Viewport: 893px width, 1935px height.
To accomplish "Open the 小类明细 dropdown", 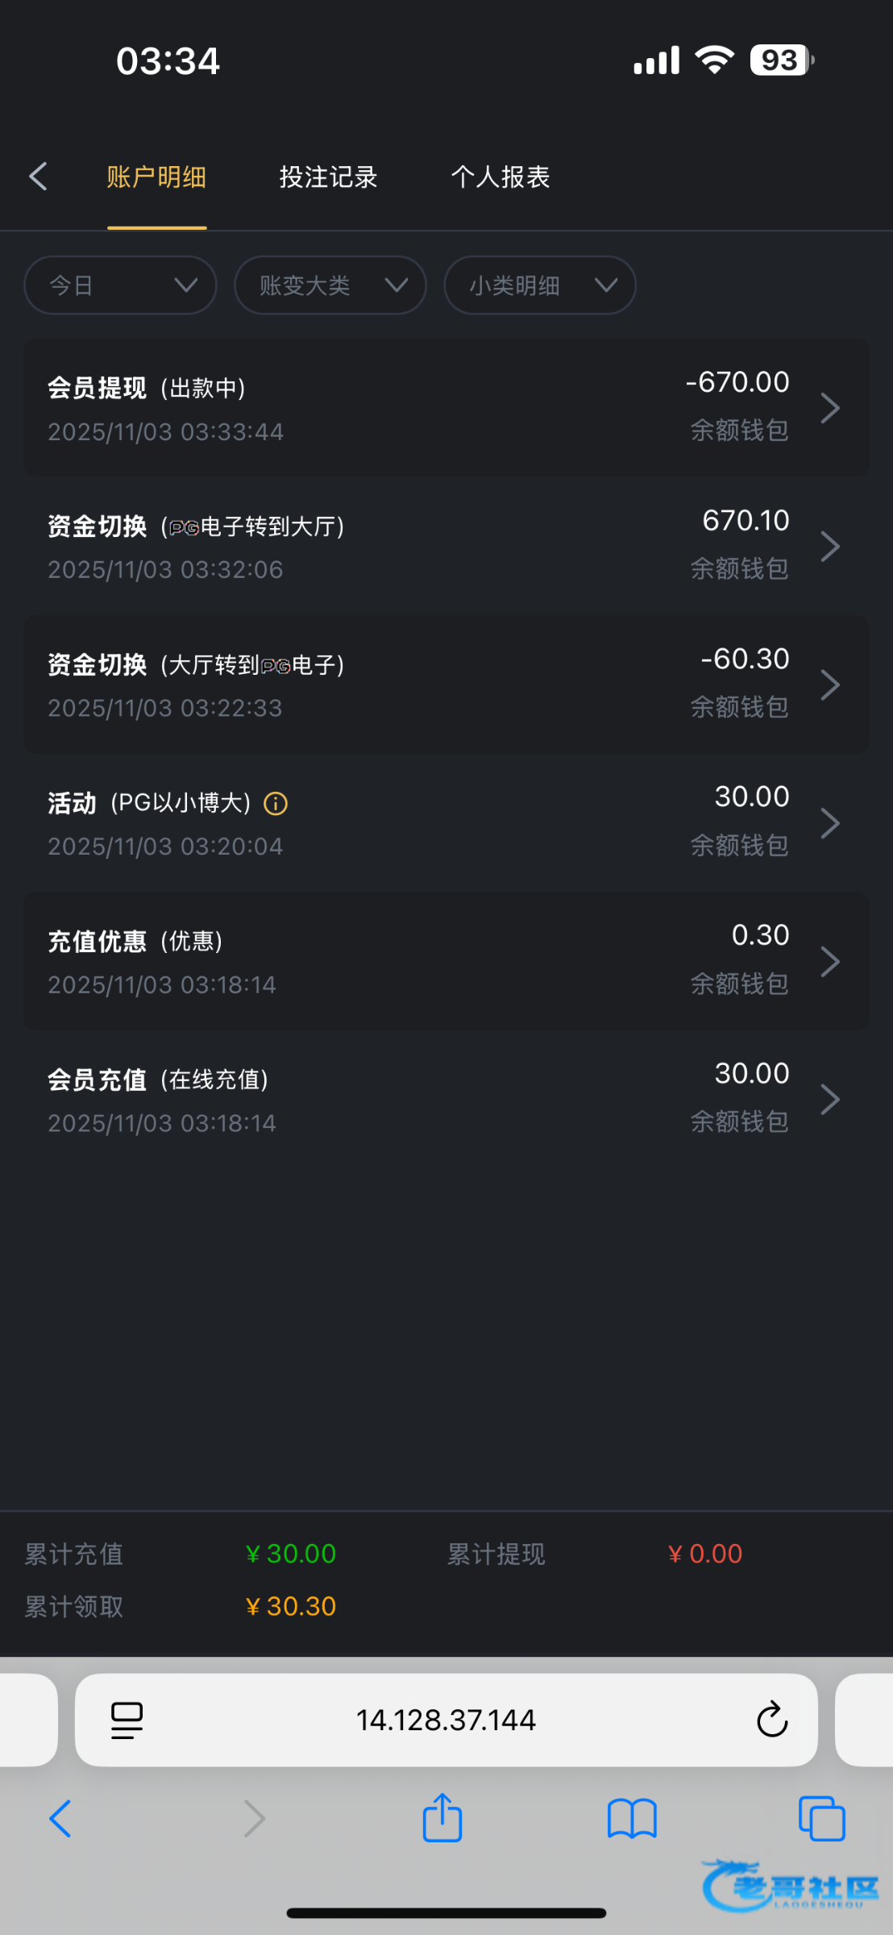I will tap(540, 285).
